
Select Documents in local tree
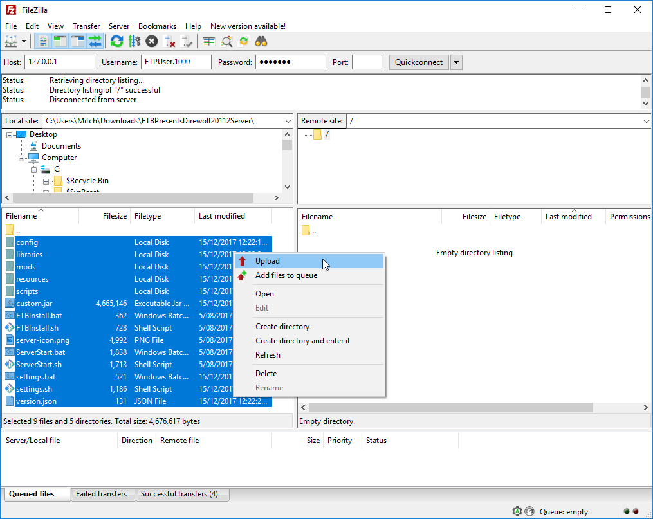point(61,146)
